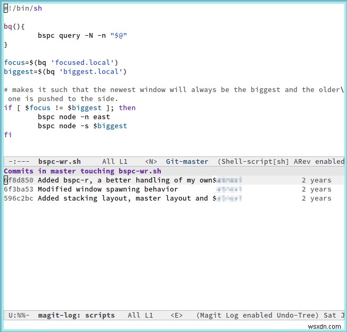This screenshot has height=332, width=347.
Task: Open commit 'Added bspc-r, a better handling'
Action: click(127, 180)
